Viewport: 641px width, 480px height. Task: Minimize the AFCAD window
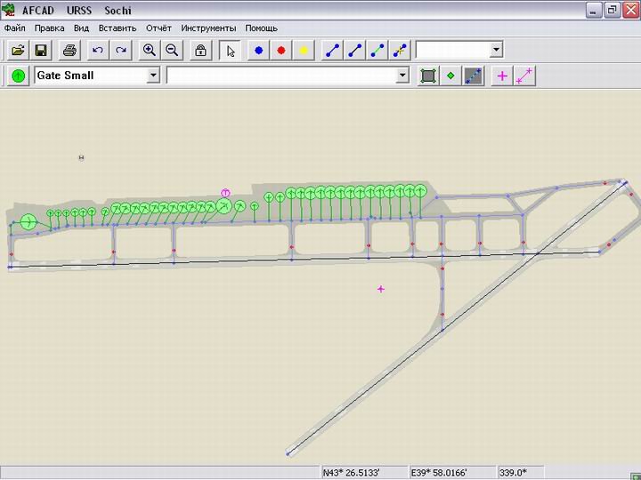point(593,10)
